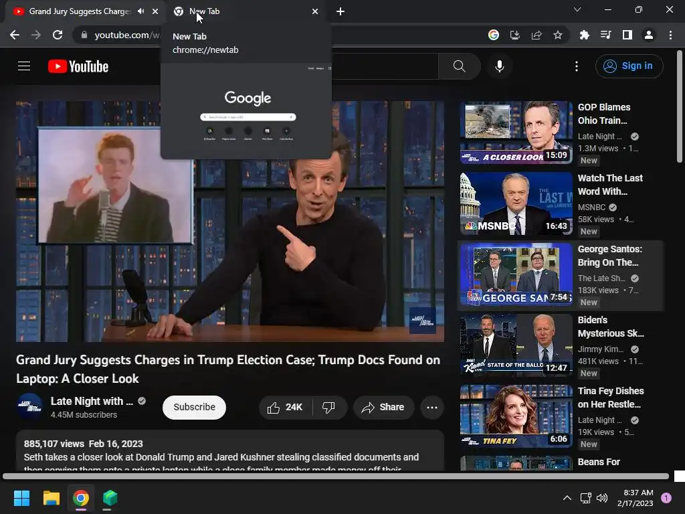This screenshot has height=514, width=685.
Task: Open Tina Fey Dishes video thumbnail
Action: tap(516, 416)
